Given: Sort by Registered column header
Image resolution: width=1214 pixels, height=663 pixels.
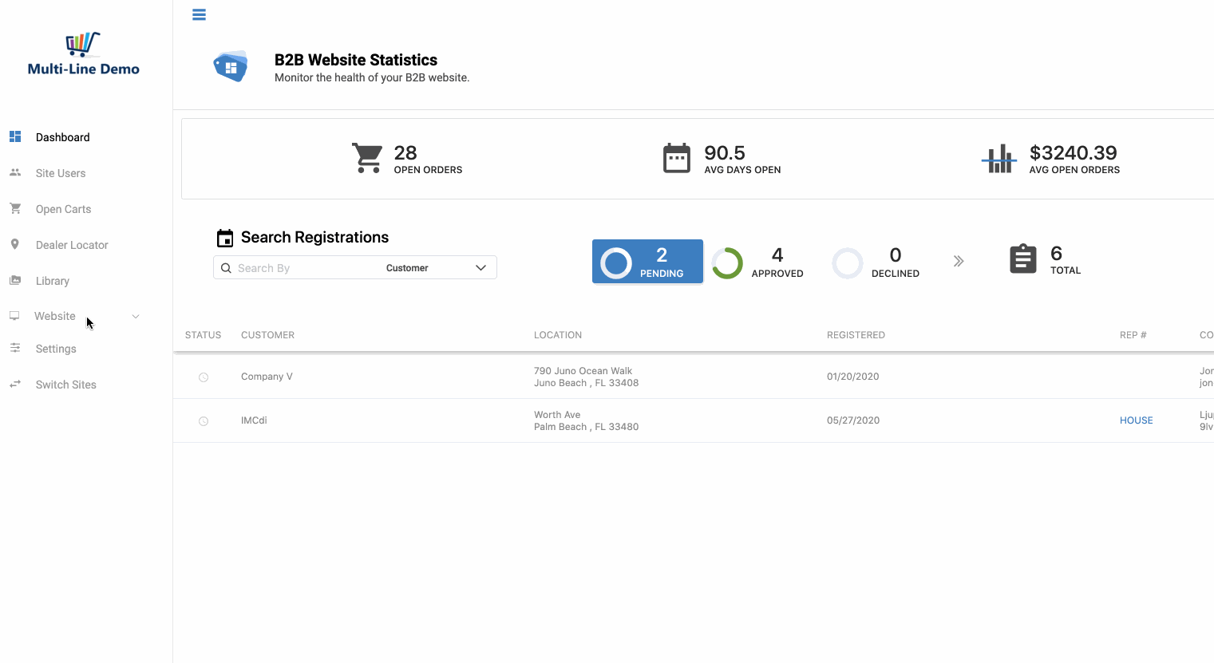Looking at the screenshot, I should click(x=856, y=335).
